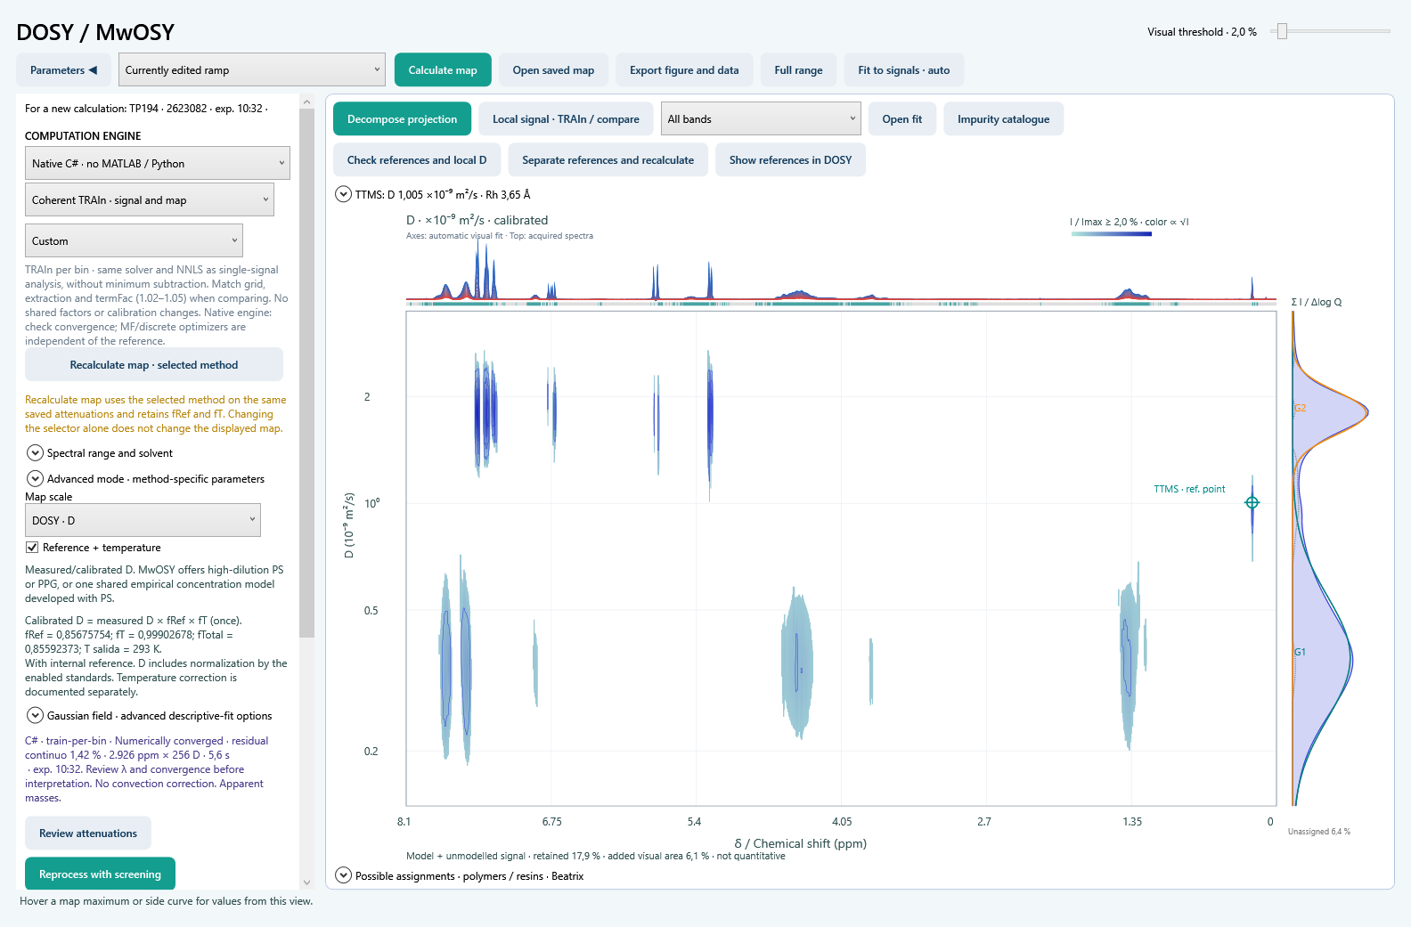Expand Possible assignments polymers section
The image size is (1411, 927).
(x=343, y=875)
